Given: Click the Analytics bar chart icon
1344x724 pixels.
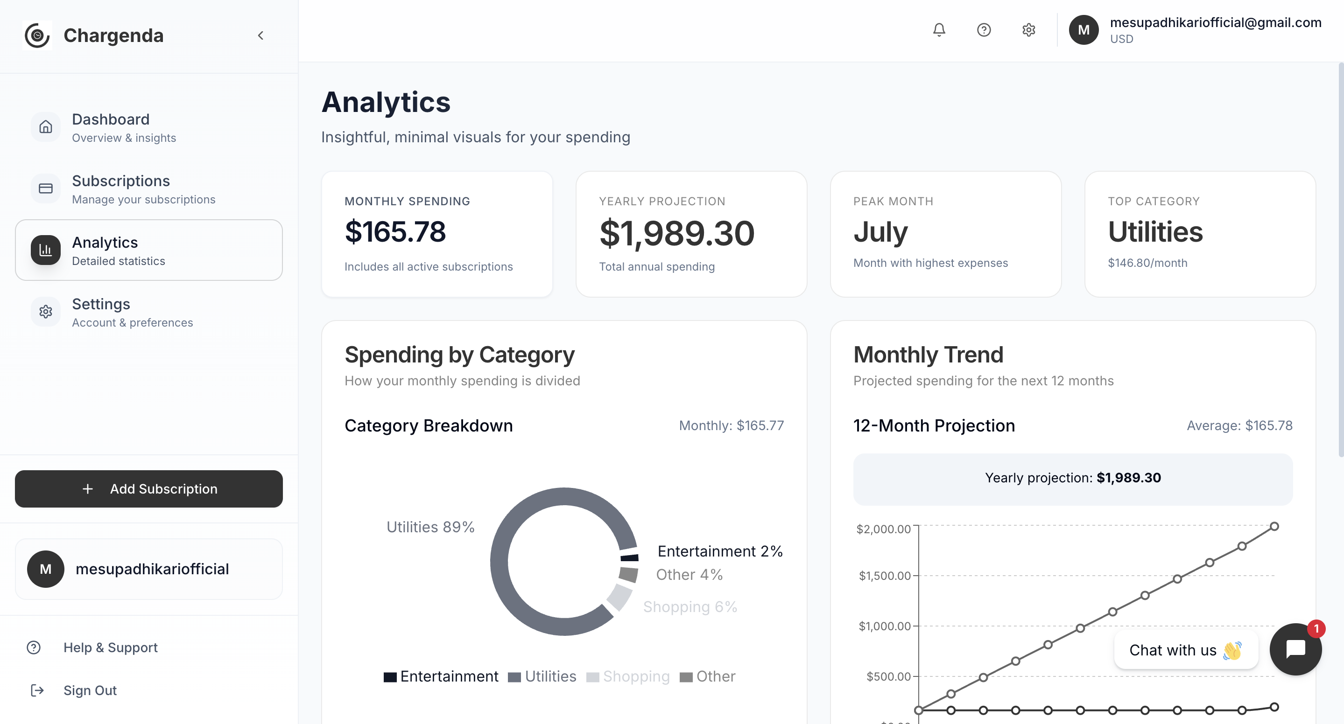Looking at the screenshot, I should (46, 250).
